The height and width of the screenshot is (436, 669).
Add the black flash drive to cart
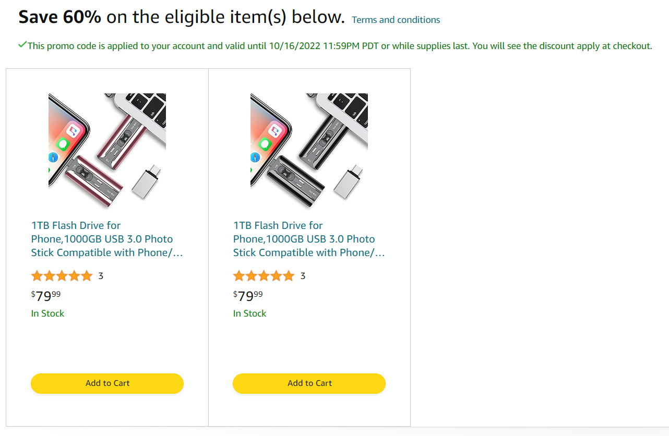[x=309, y=383]
